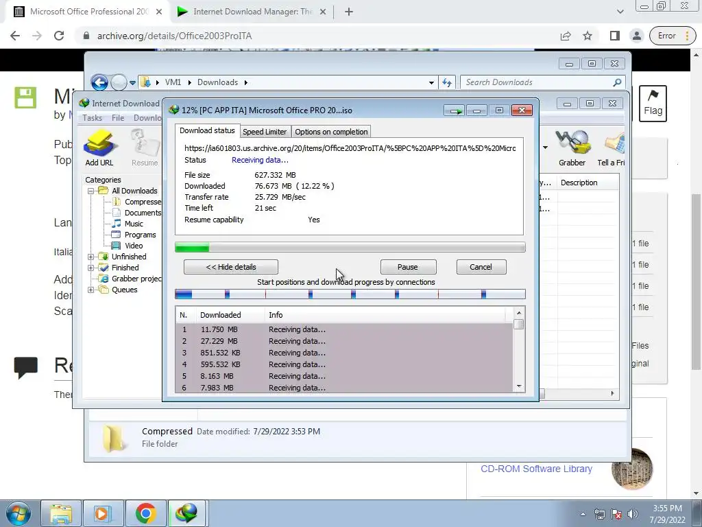Open the Explorer recent pages dropdown arrow

pyautogui.click(x=132, y=83)
